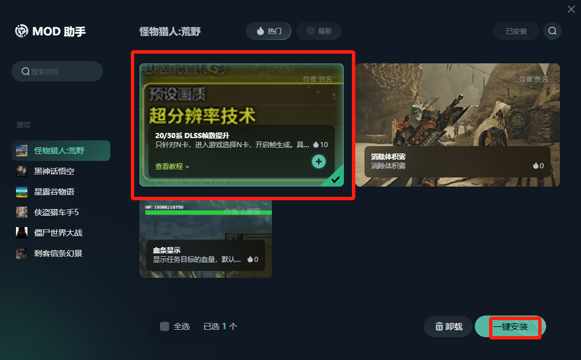Focus the 搜索游戏 search field
The width and height of the screenshot is (581, 360).
click(57, 71)
